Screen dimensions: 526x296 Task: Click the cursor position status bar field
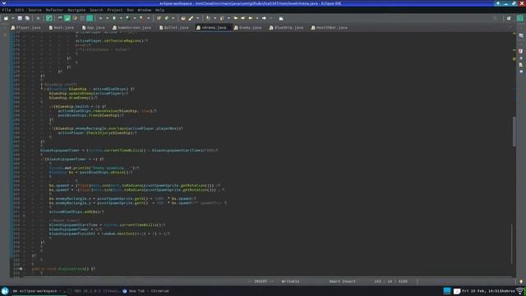(x=391, y=281)
